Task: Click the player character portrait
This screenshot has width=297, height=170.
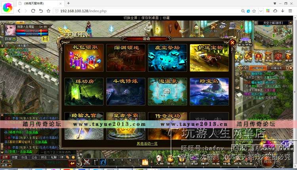Action: click(10, 30)
